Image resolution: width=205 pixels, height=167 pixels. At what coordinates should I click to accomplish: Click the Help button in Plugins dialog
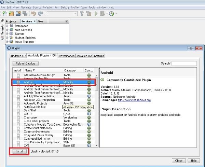click(x=194, y=161)
